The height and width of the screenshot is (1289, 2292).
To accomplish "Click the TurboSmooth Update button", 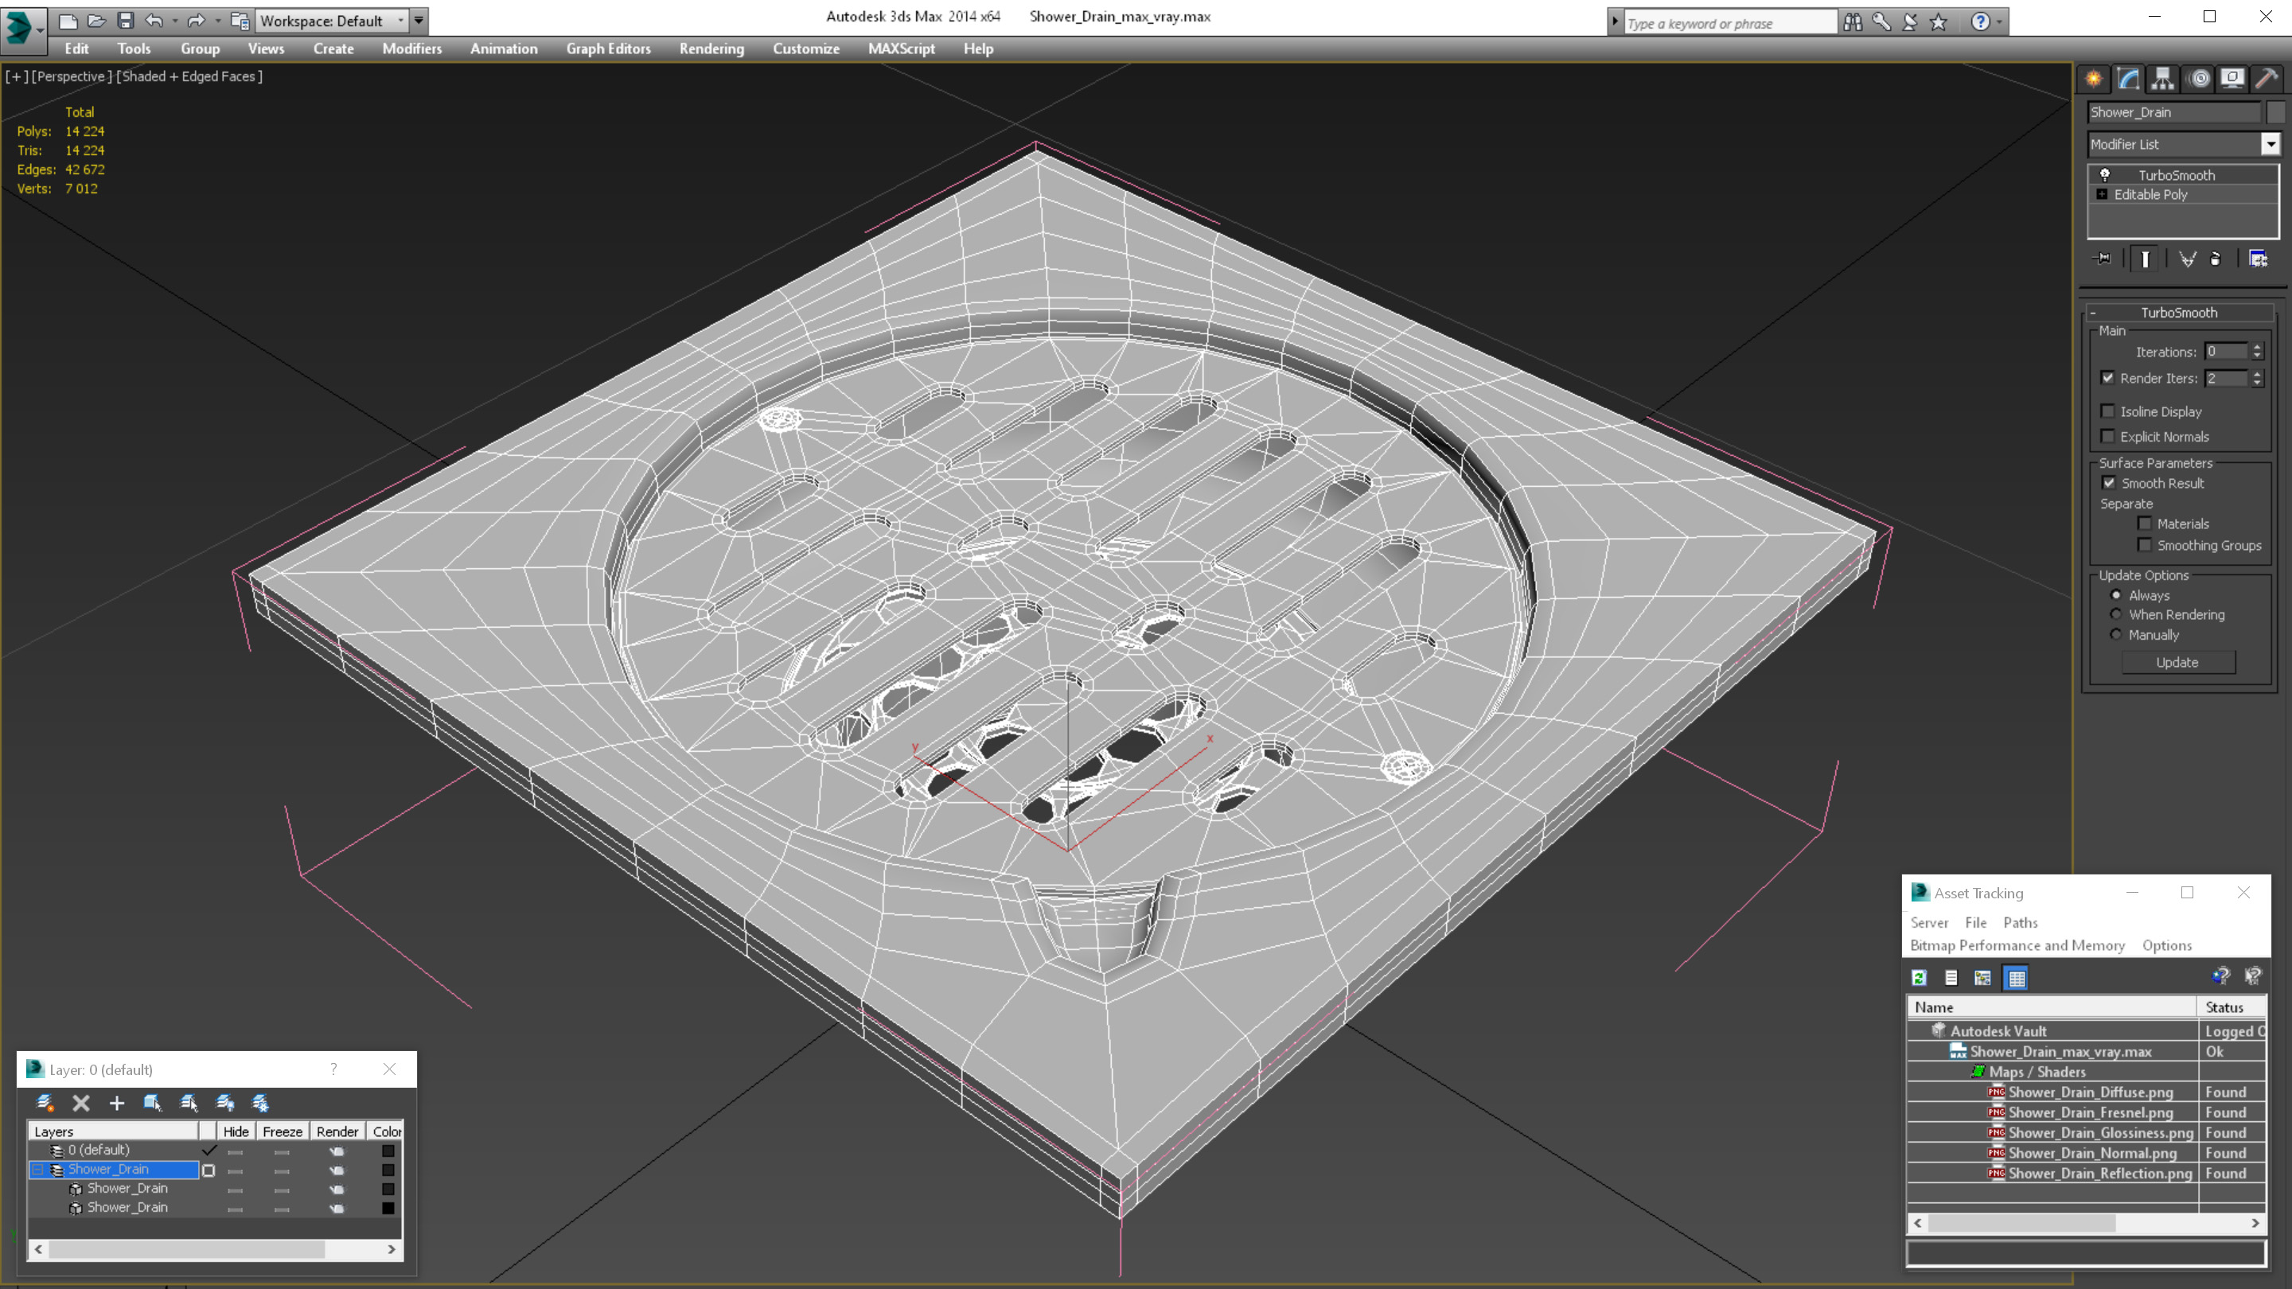I will click(x=2177, y=663).
